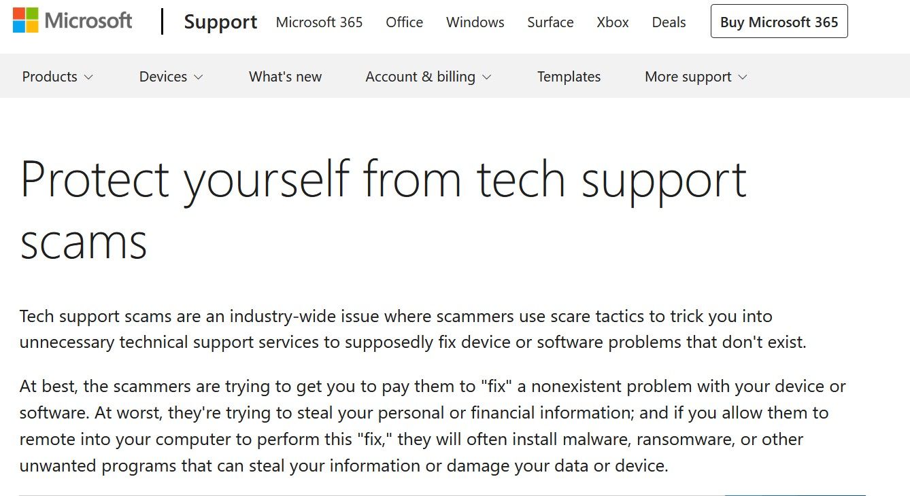Click the chevron beside More support

(743, 77)
